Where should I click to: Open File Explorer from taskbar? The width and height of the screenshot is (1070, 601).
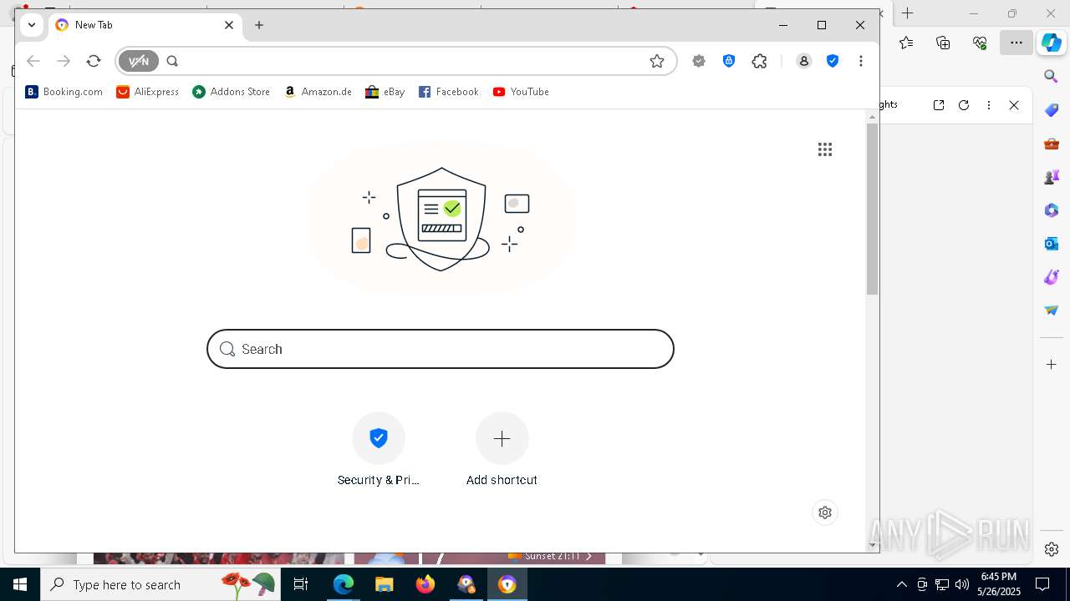385,584
